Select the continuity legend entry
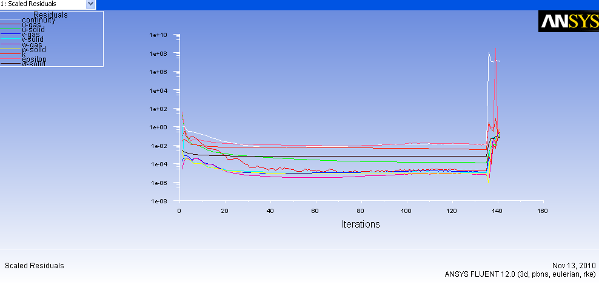The height and width of the screenshot is (284, 599). (38, 20)
